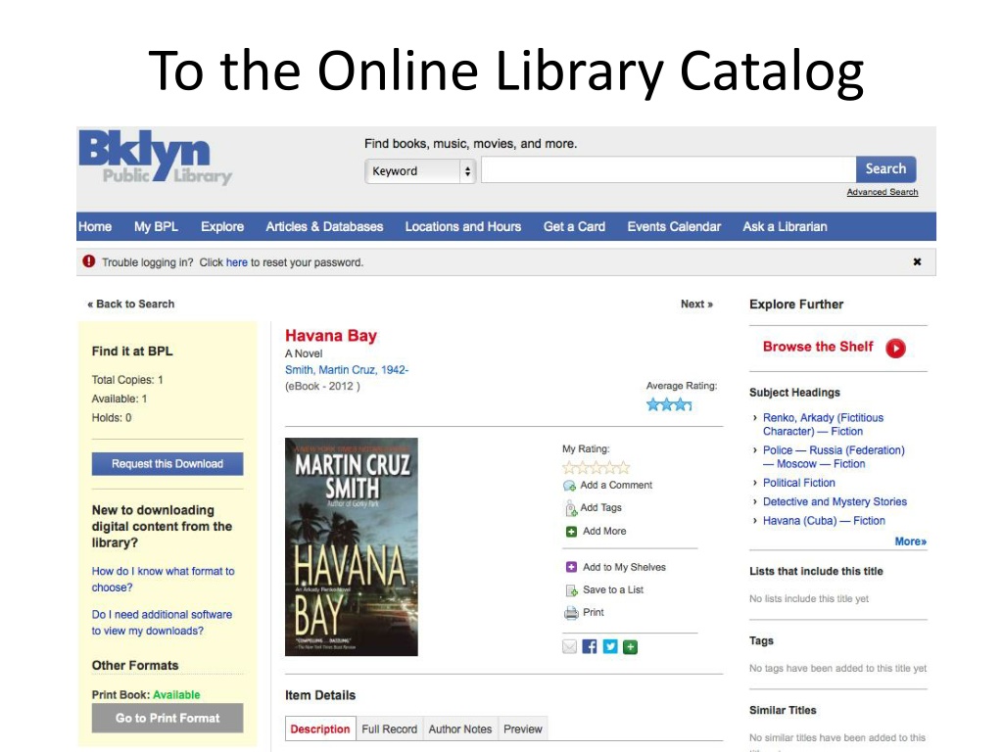
Task: Click the red Browse the Shelf arrow icon
Action: coord(895,348)
